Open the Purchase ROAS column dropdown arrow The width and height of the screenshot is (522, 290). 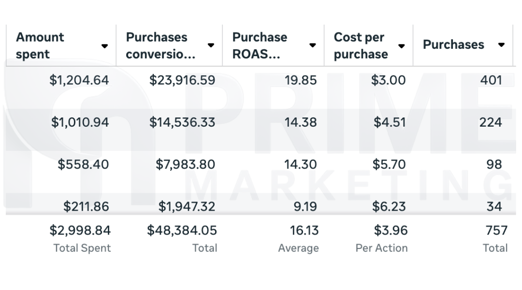[313, 45]
